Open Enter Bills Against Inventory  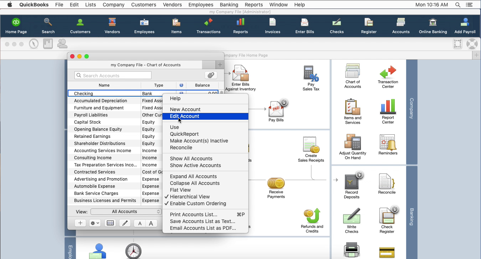click(x=240, y=78)
